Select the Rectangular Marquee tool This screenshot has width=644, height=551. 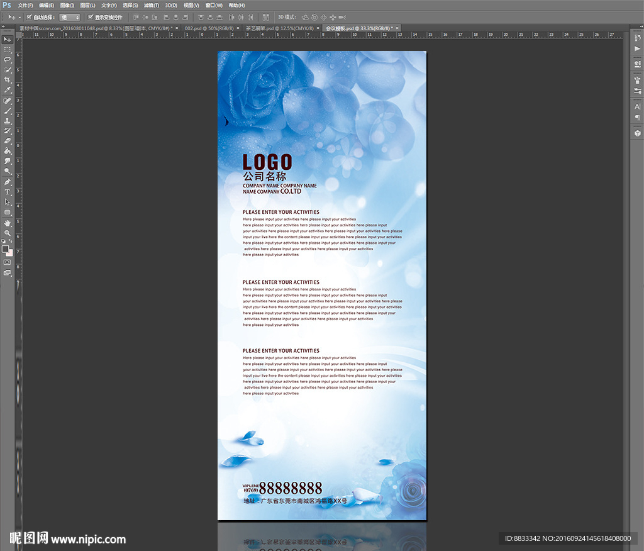click(8, 50)
